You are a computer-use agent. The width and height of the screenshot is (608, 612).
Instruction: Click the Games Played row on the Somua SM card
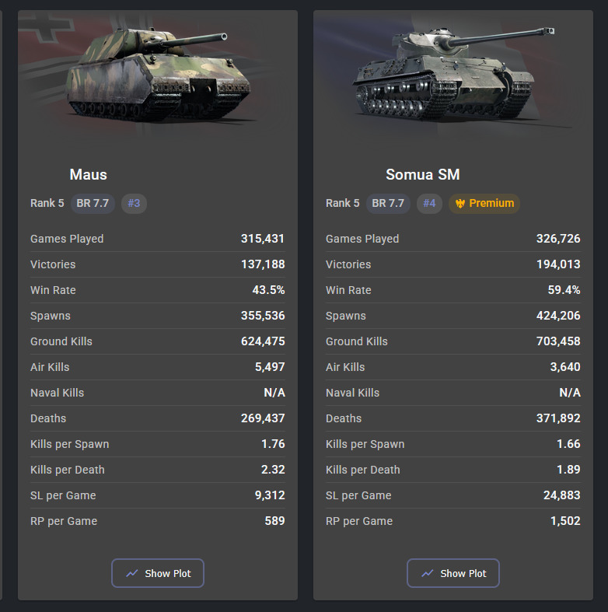[453, 239]
